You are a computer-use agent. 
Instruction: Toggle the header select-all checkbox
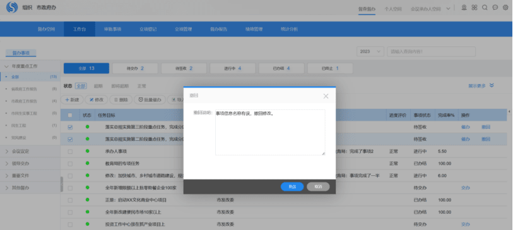[70, 115]
